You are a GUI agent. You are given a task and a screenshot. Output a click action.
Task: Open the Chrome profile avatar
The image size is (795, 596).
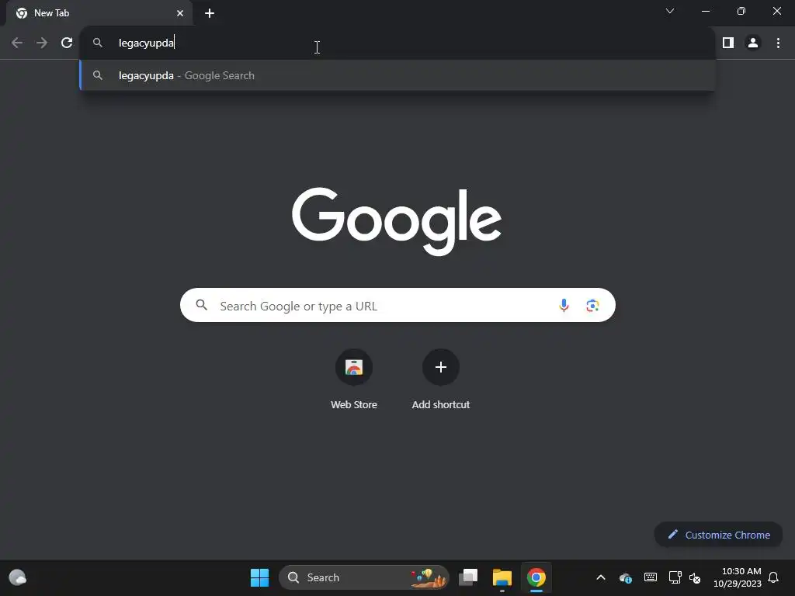click(753, 43)
